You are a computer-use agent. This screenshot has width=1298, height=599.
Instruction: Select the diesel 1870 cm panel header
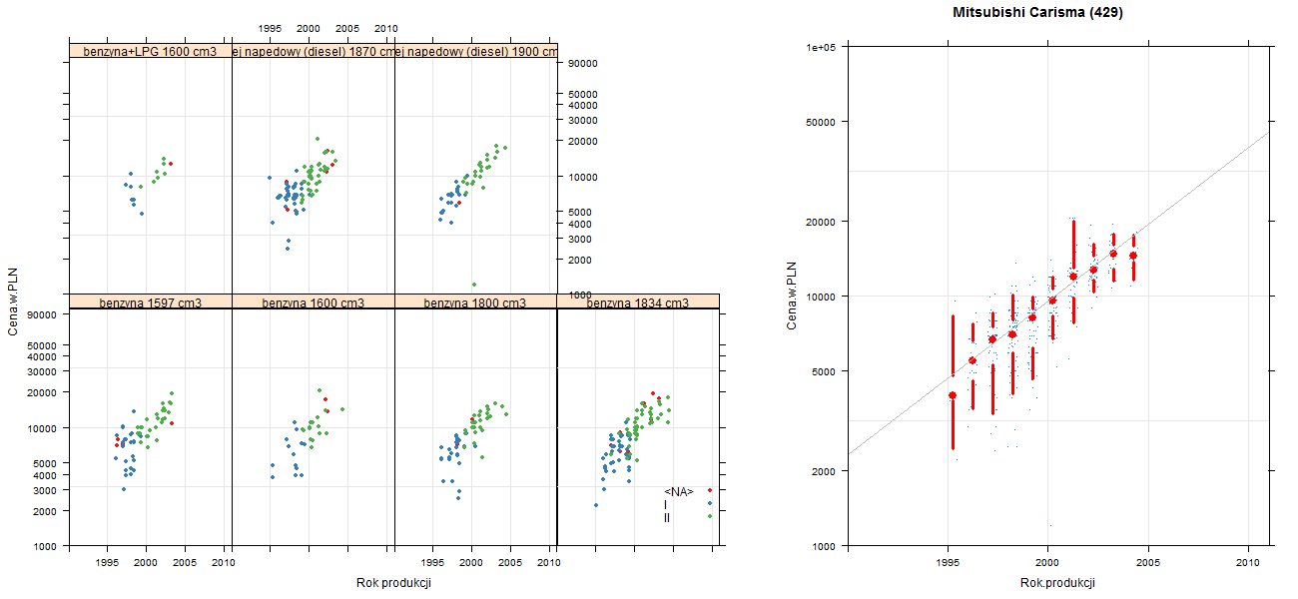coord(314,51)
